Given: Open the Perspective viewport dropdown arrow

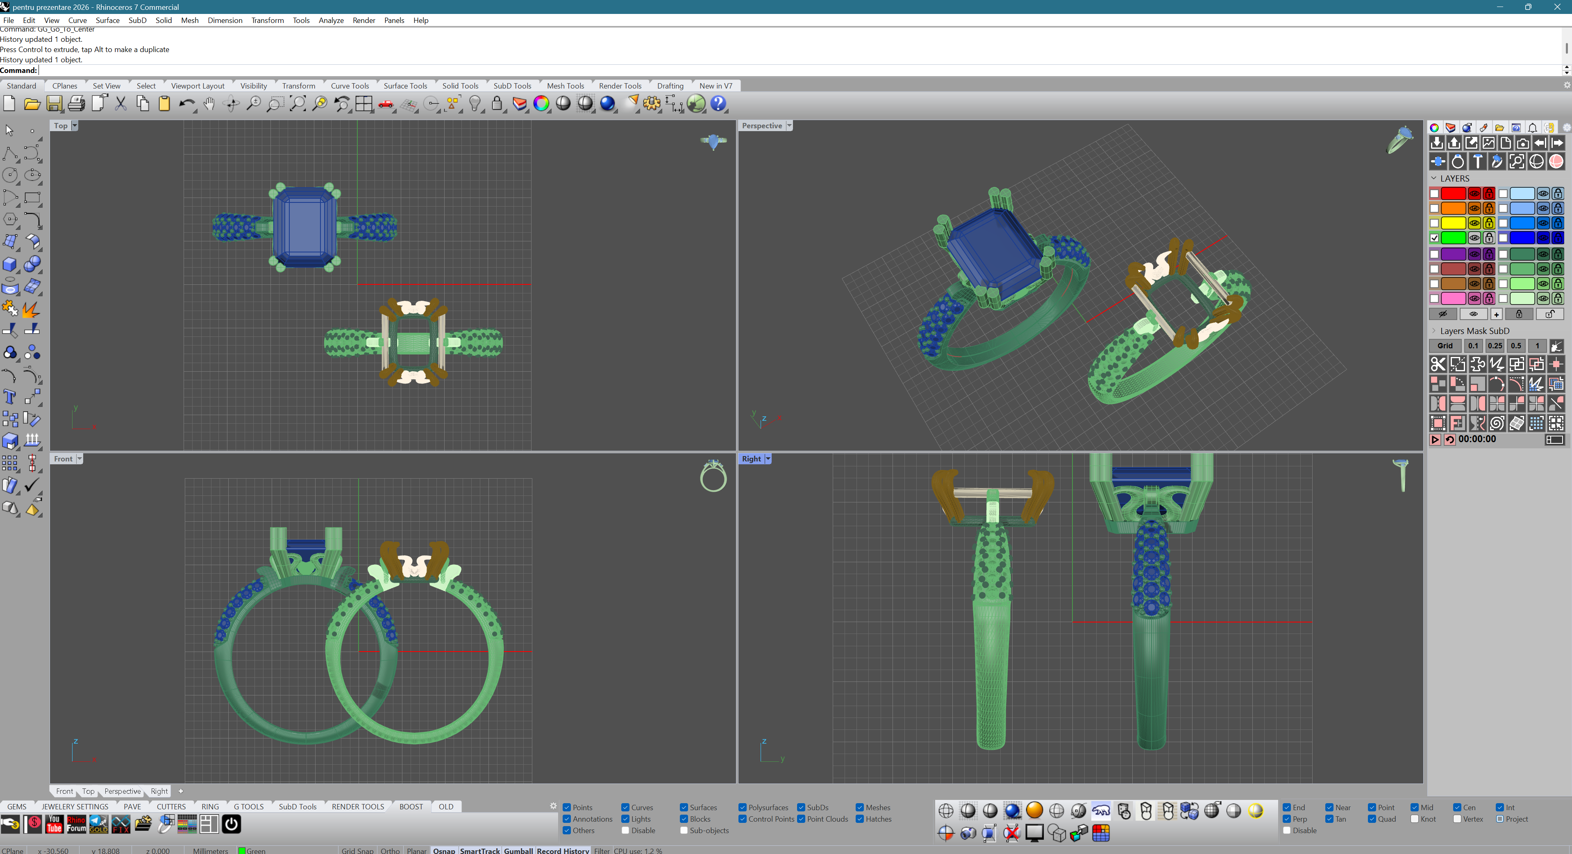Looking at the screenshot, I should pyautogui.click(x=789, y=126).
